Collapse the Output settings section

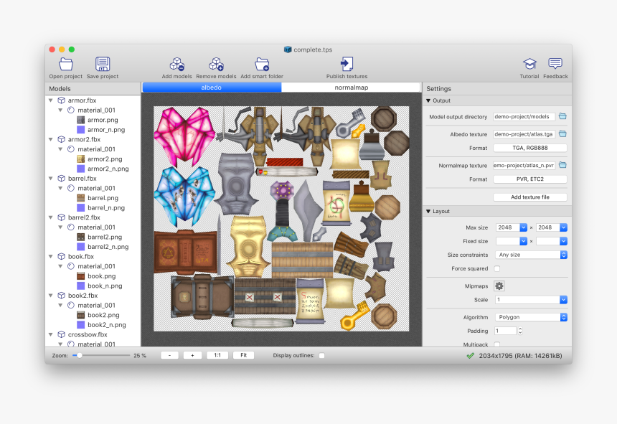point(428,100)
